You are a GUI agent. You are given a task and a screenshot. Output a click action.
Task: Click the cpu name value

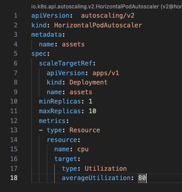coord(83,150)
